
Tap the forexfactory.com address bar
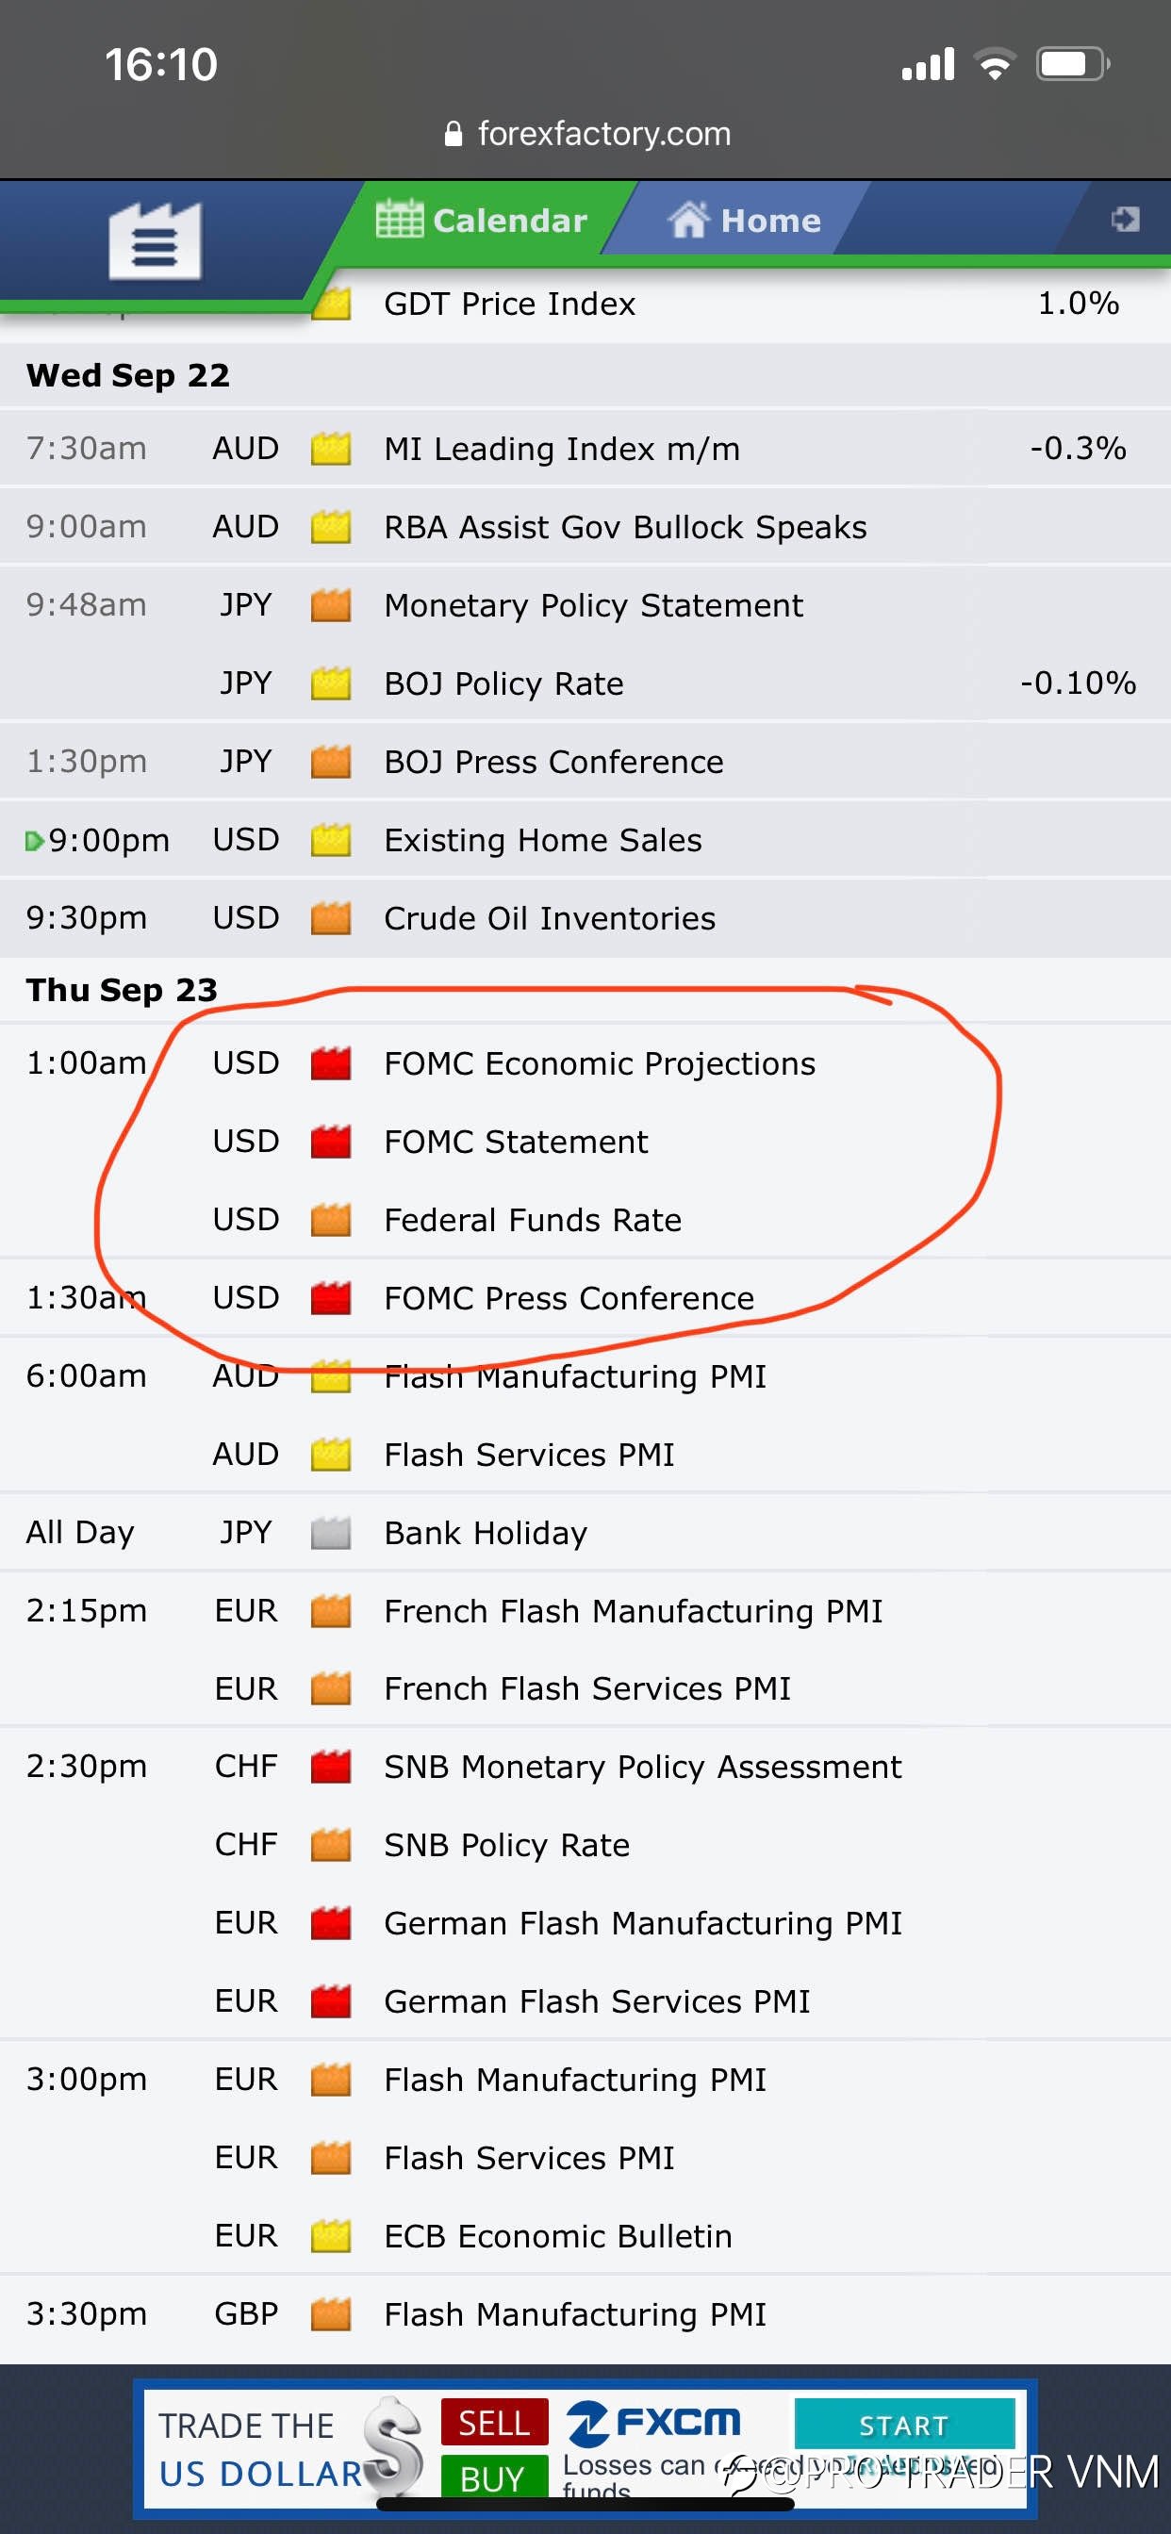(587, 134)
